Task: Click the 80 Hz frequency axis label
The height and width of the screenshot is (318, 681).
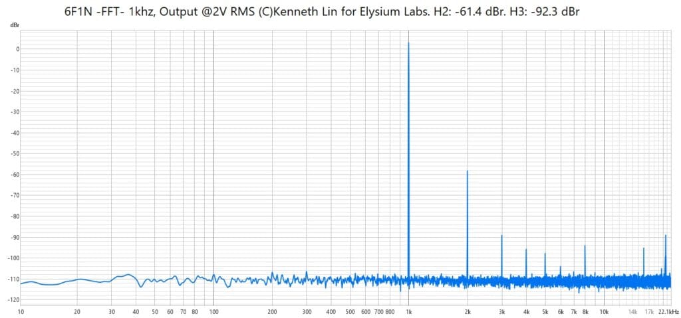Action: 195,312
